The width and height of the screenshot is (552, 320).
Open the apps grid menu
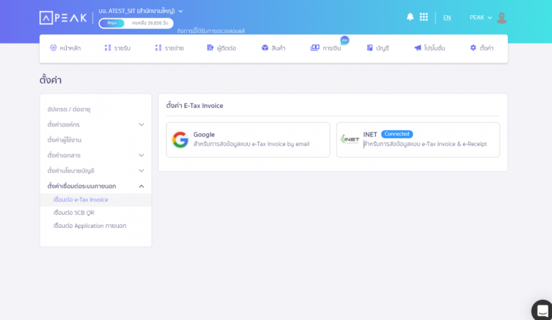(x=424, y=17)
